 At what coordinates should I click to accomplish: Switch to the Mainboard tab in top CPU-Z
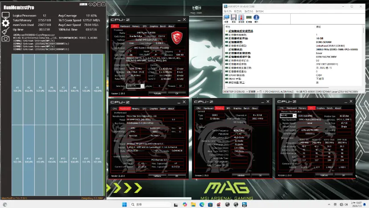[x=125, y=26]
